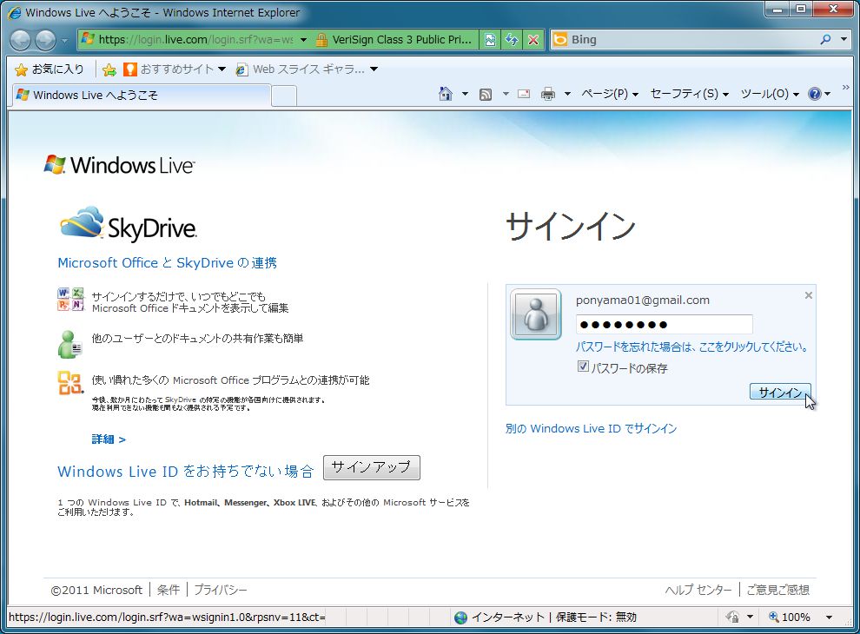Click the user sharing documents icon
Viewport: 860px width, 634px height.
pyautogui.click(x=70, y=344)
